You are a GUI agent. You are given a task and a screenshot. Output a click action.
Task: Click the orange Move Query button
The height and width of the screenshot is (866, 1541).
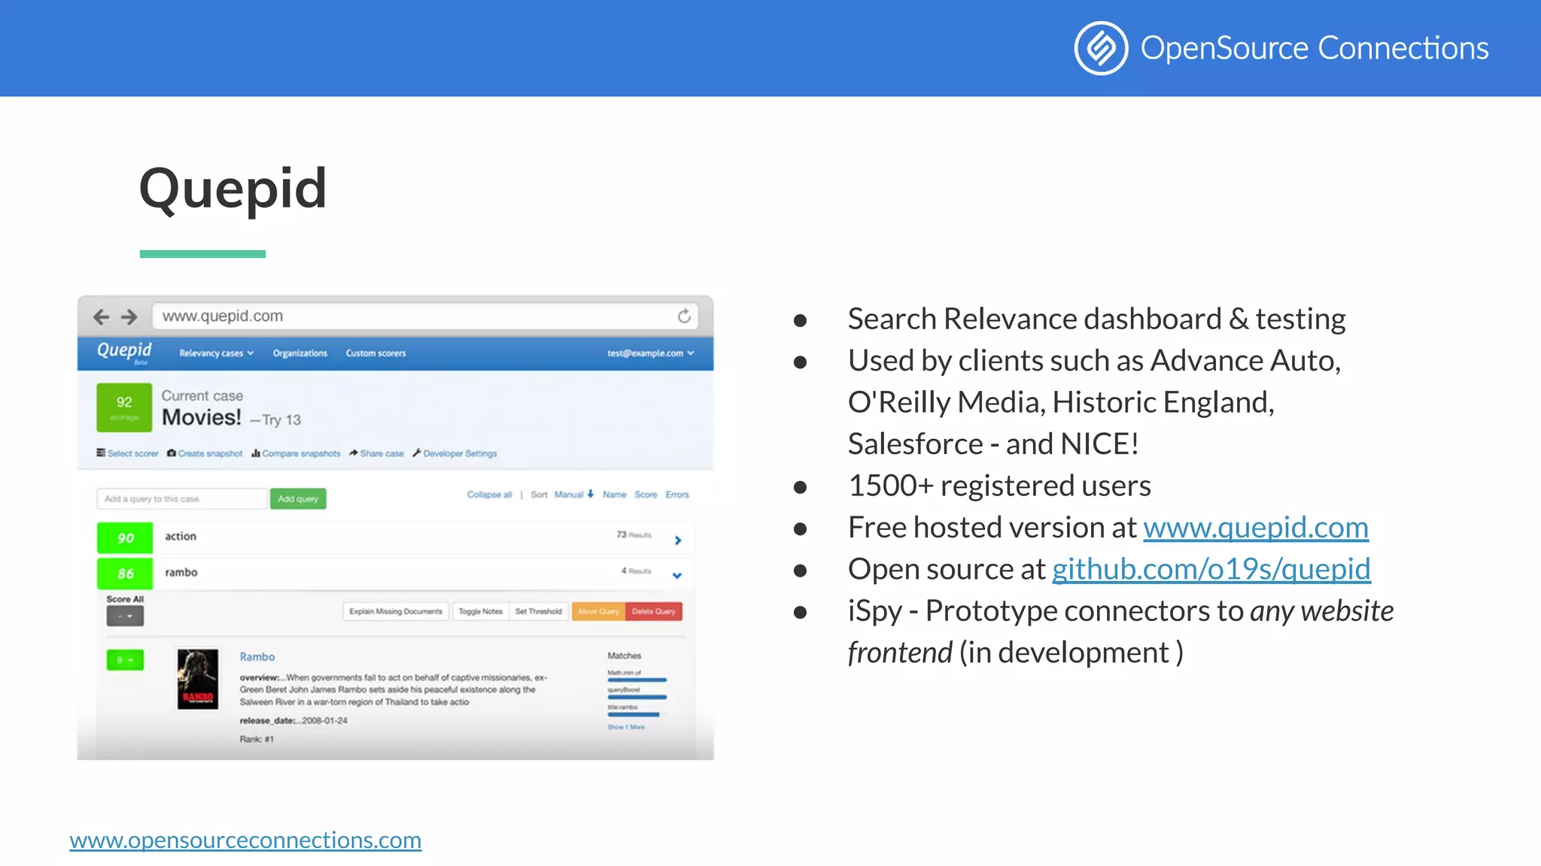coord(598,611)
